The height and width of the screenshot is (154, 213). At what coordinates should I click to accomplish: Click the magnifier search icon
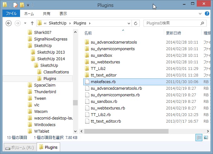pos(202,23)
